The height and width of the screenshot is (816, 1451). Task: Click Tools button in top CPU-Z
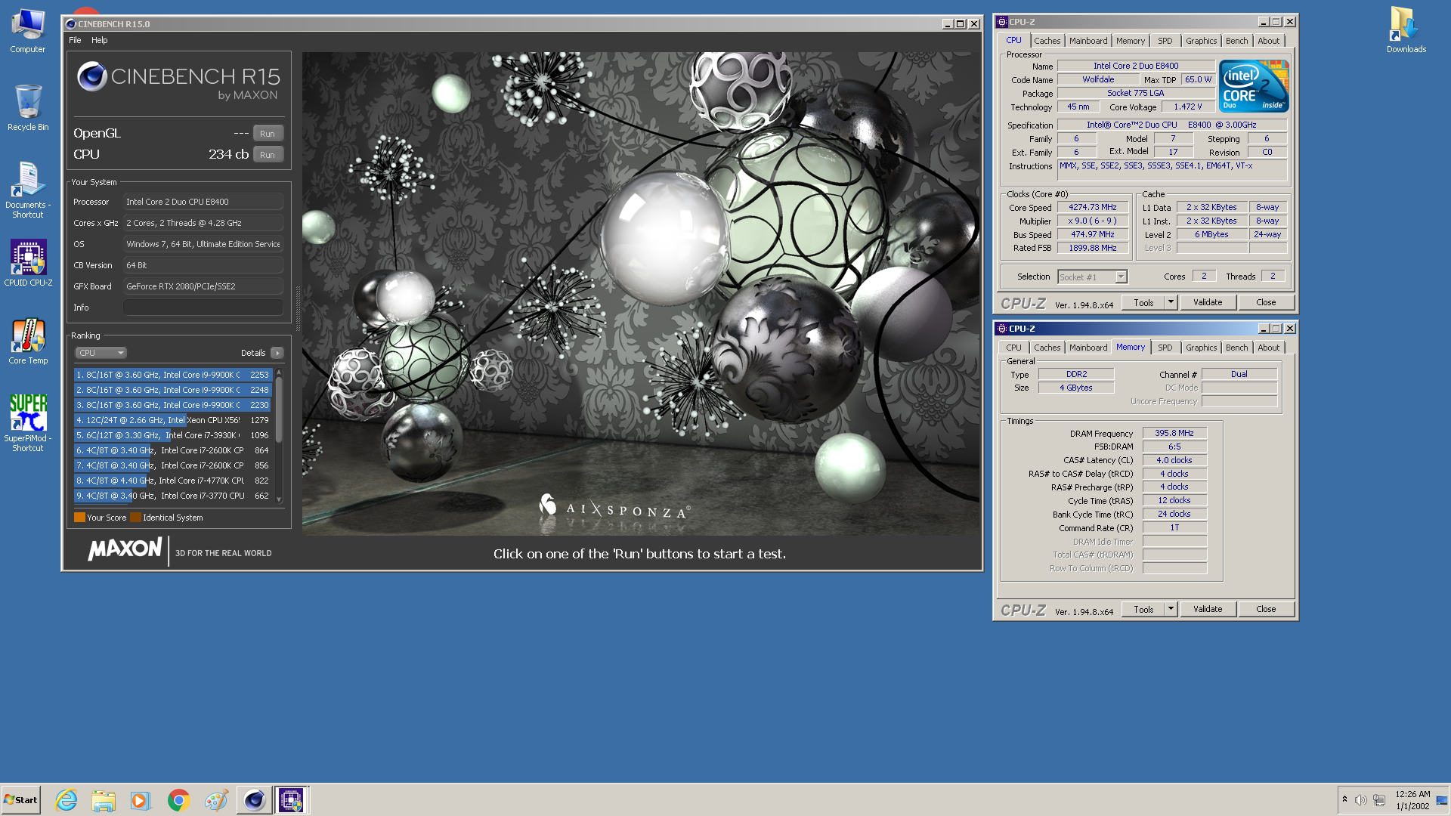[x=1143, y=302]
